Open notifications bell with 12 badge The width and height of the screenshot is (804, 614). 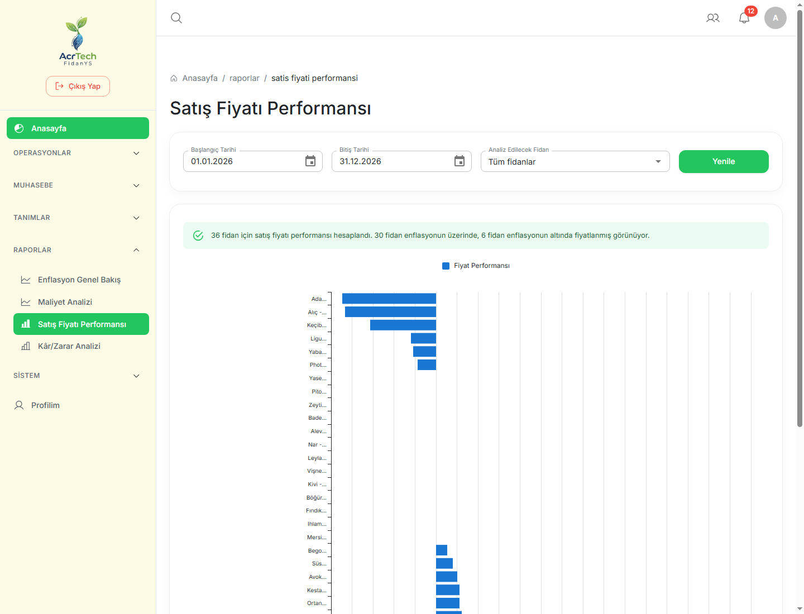pos(744,18)
